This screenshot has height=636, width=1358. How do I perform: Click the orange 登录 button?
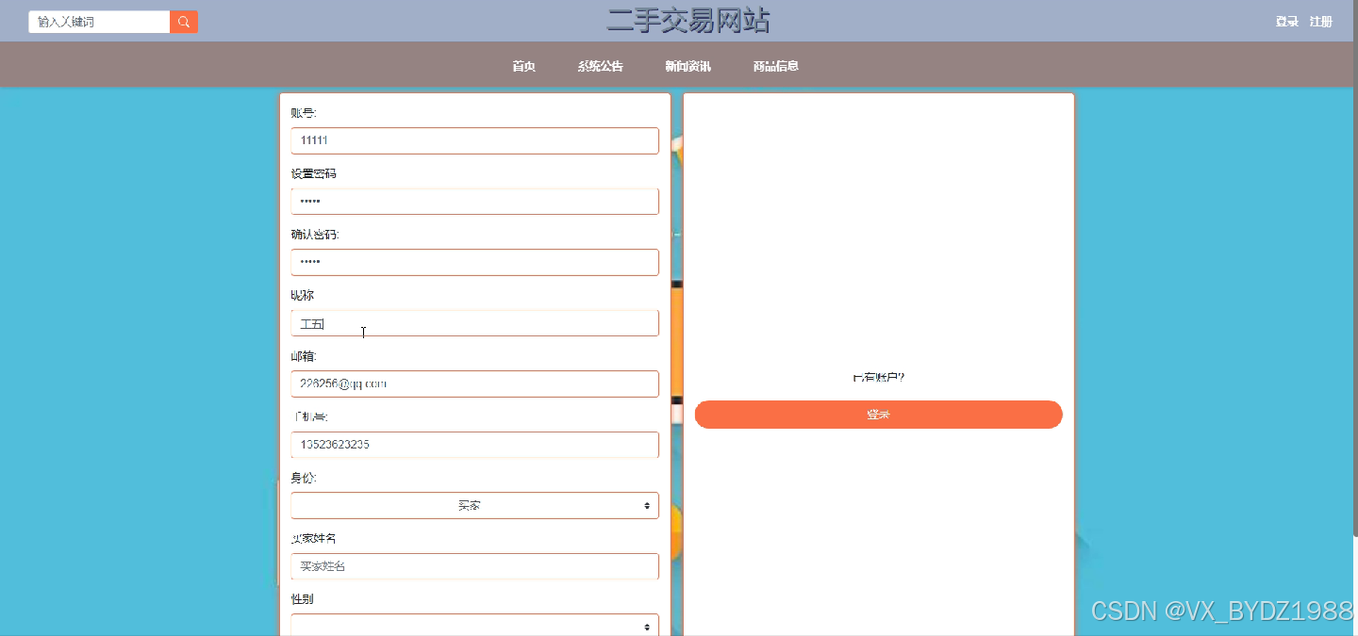(x=878, y=415)
